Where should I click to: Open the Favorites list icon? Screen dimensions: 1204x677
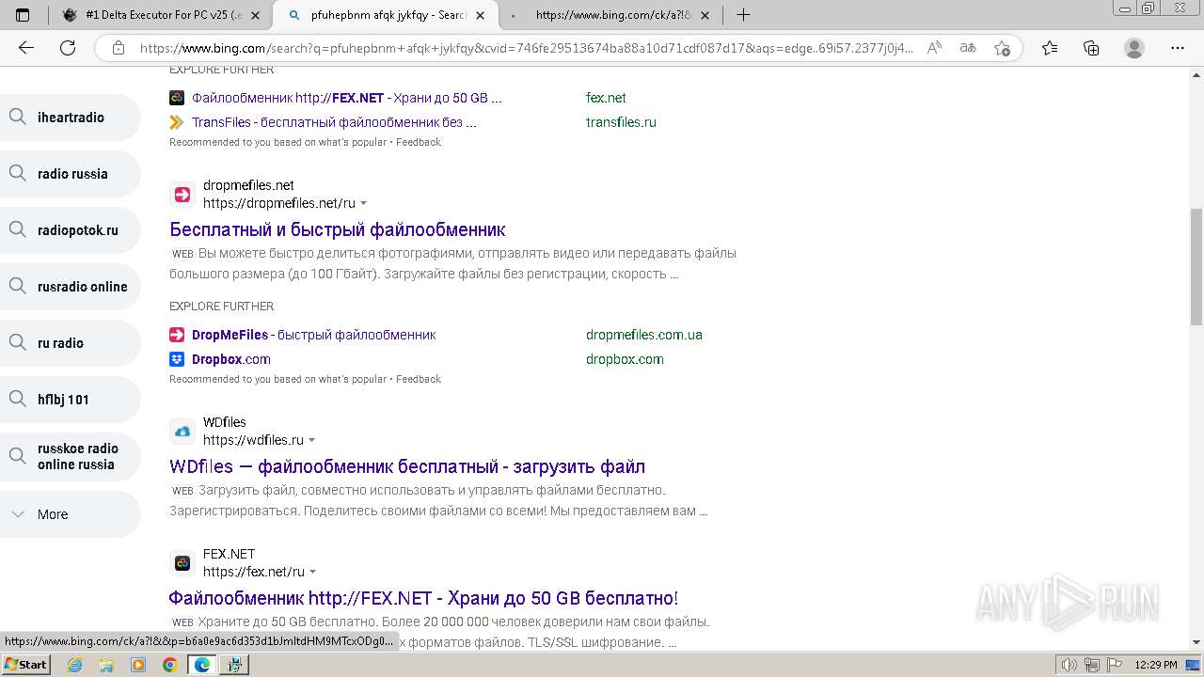(x=1050, y=48)
